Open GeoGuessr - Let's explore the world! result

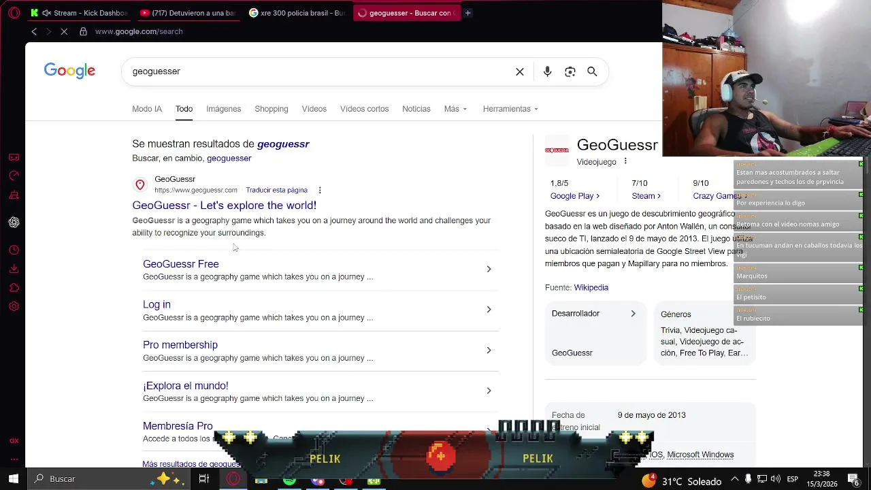[225, 205]
